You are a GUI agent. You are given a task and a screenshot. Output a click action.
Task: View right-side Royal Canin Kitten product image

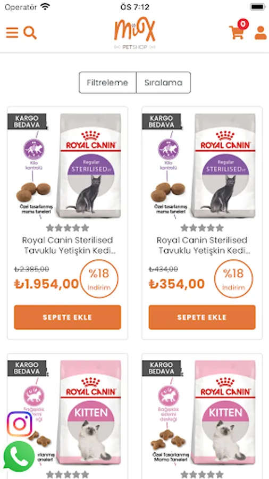coord(202,412)
